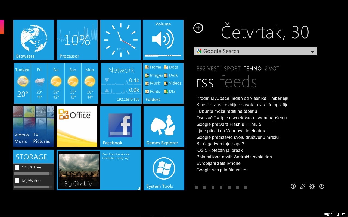Screen dimensions: 348x217
Task: Open TV in the media tile
Action: (x=36, y=135)
